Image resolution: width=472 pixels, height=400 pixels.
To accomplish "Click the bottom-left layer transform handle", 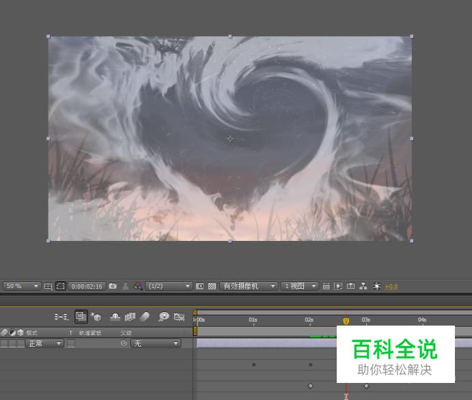I will pyautogui.click(x=48, y=241).
